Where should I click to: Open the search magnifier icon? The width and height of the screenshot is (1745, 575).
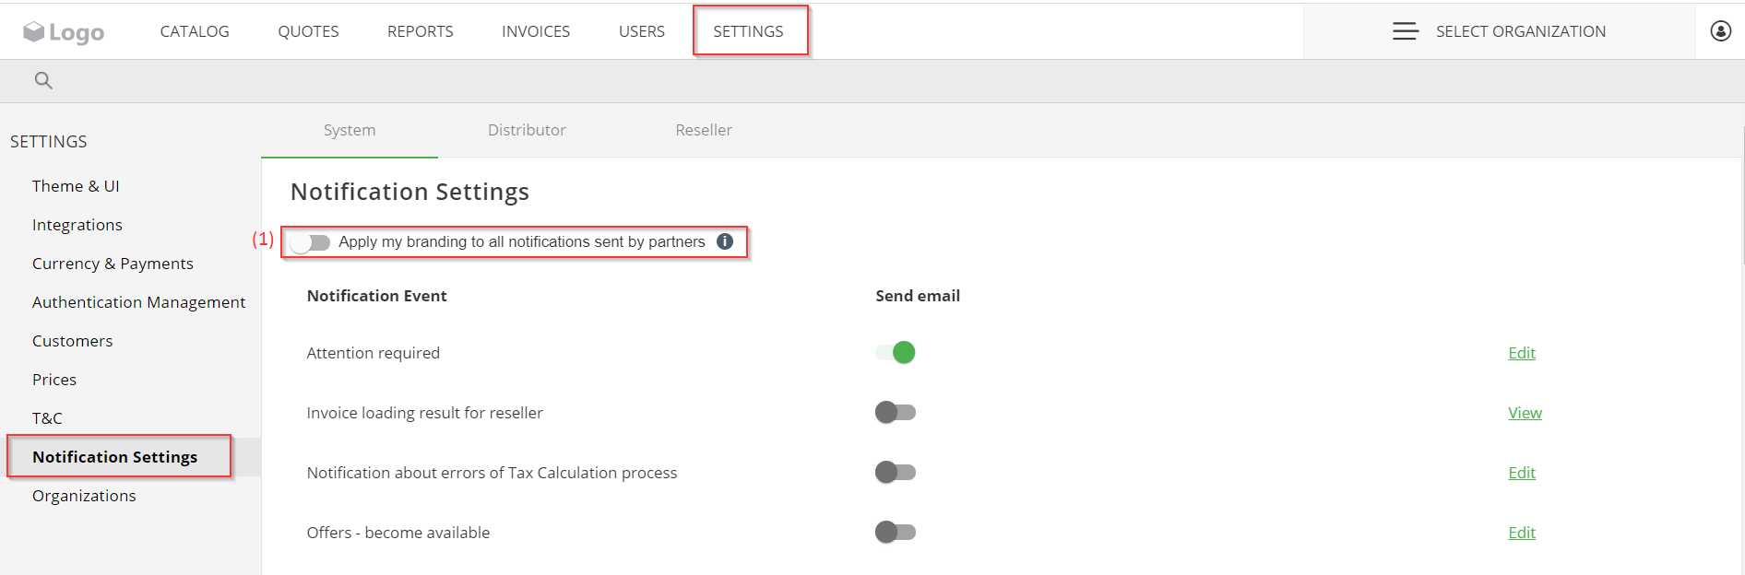(43, 80)
